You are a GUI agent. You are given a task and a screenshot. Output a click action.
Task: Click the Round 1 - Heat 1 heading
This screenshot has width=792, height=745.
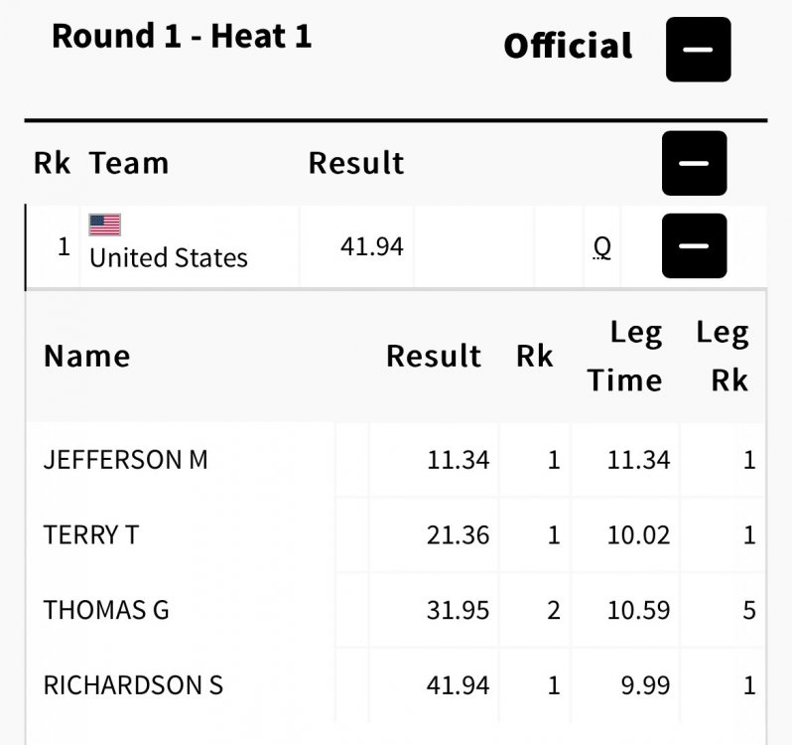pyautogui.click(x=182, y=37)
